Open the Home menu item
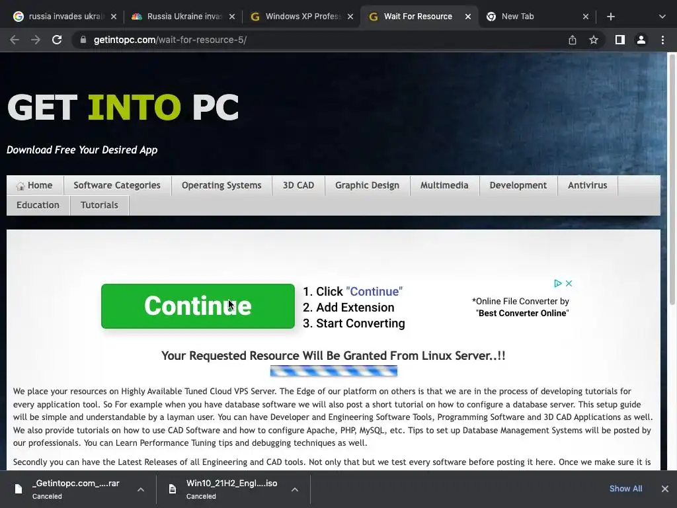 (x=35, y=185)
